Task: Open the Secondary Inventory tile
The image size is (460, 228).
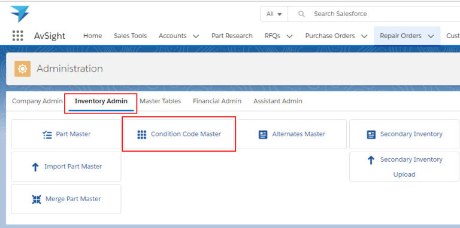Action: click(x=404, y=134)
